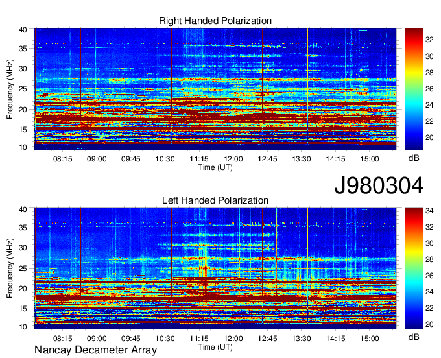The image size is (441, 358).
Task: Click the 08:15 time tick of Left Handed plot
Action: pos(62,339)
